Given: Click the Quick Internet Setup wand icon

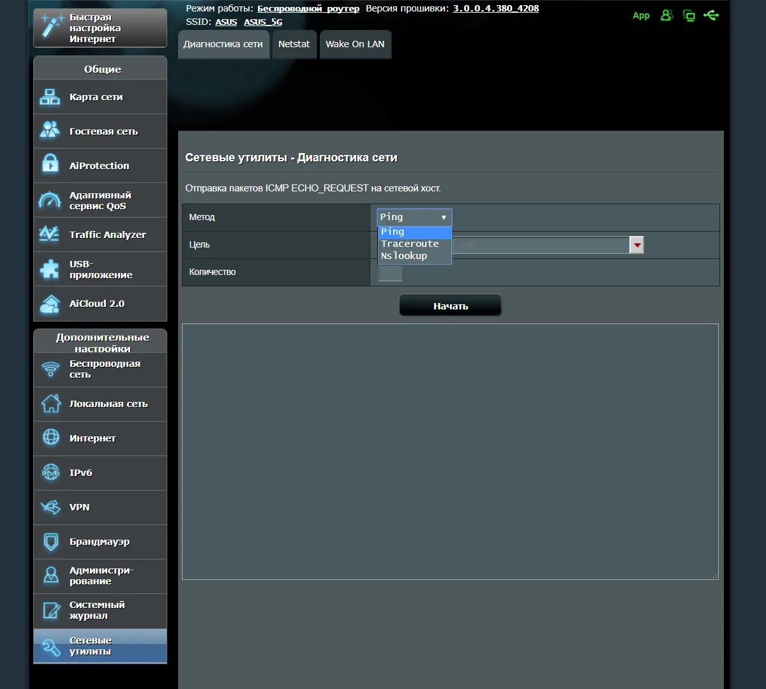Looking at the screenshot, I should [51, 26].
